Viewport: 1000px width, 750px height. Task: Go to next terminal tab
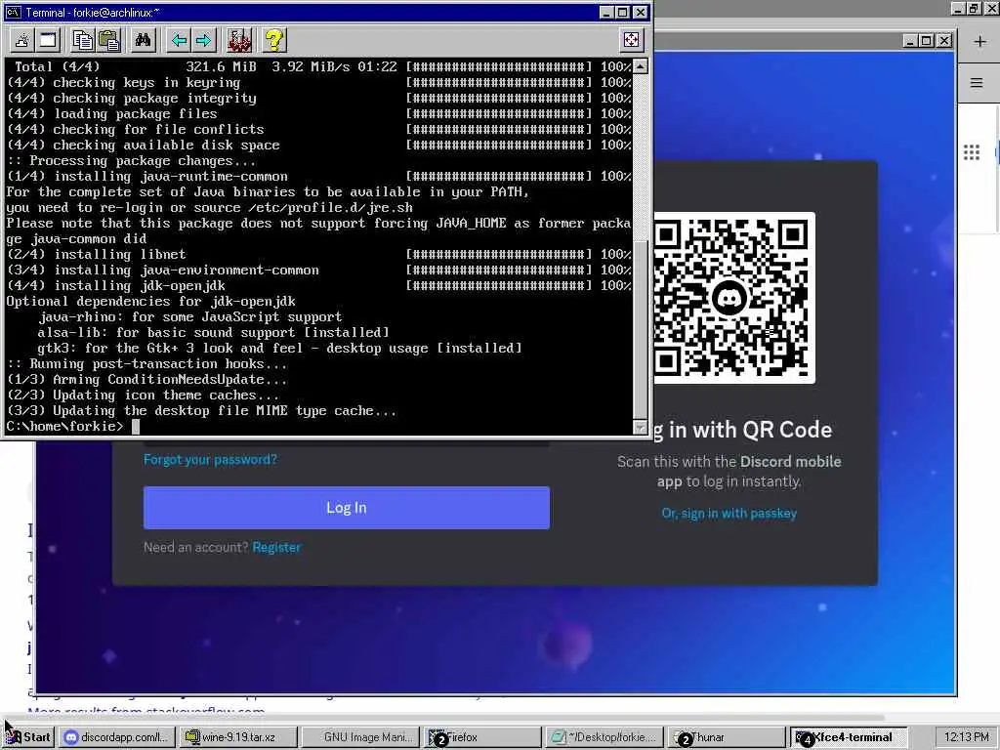203,41
